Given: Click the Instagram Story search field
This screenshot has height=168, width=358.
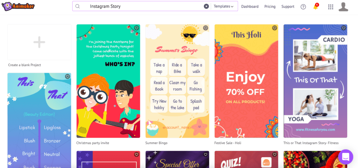Looking at the screenshot, I should tap(142, 6).
